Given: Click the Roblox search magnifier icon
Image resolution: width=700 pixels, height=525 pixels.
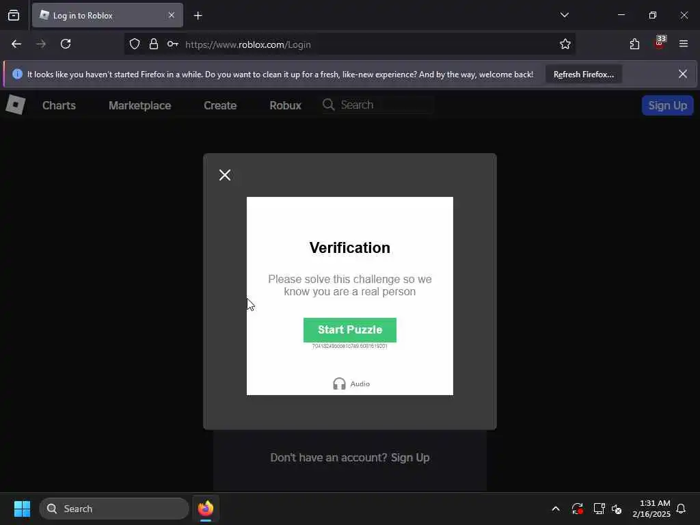Looking at the screenshot, I should coord(329,105).
